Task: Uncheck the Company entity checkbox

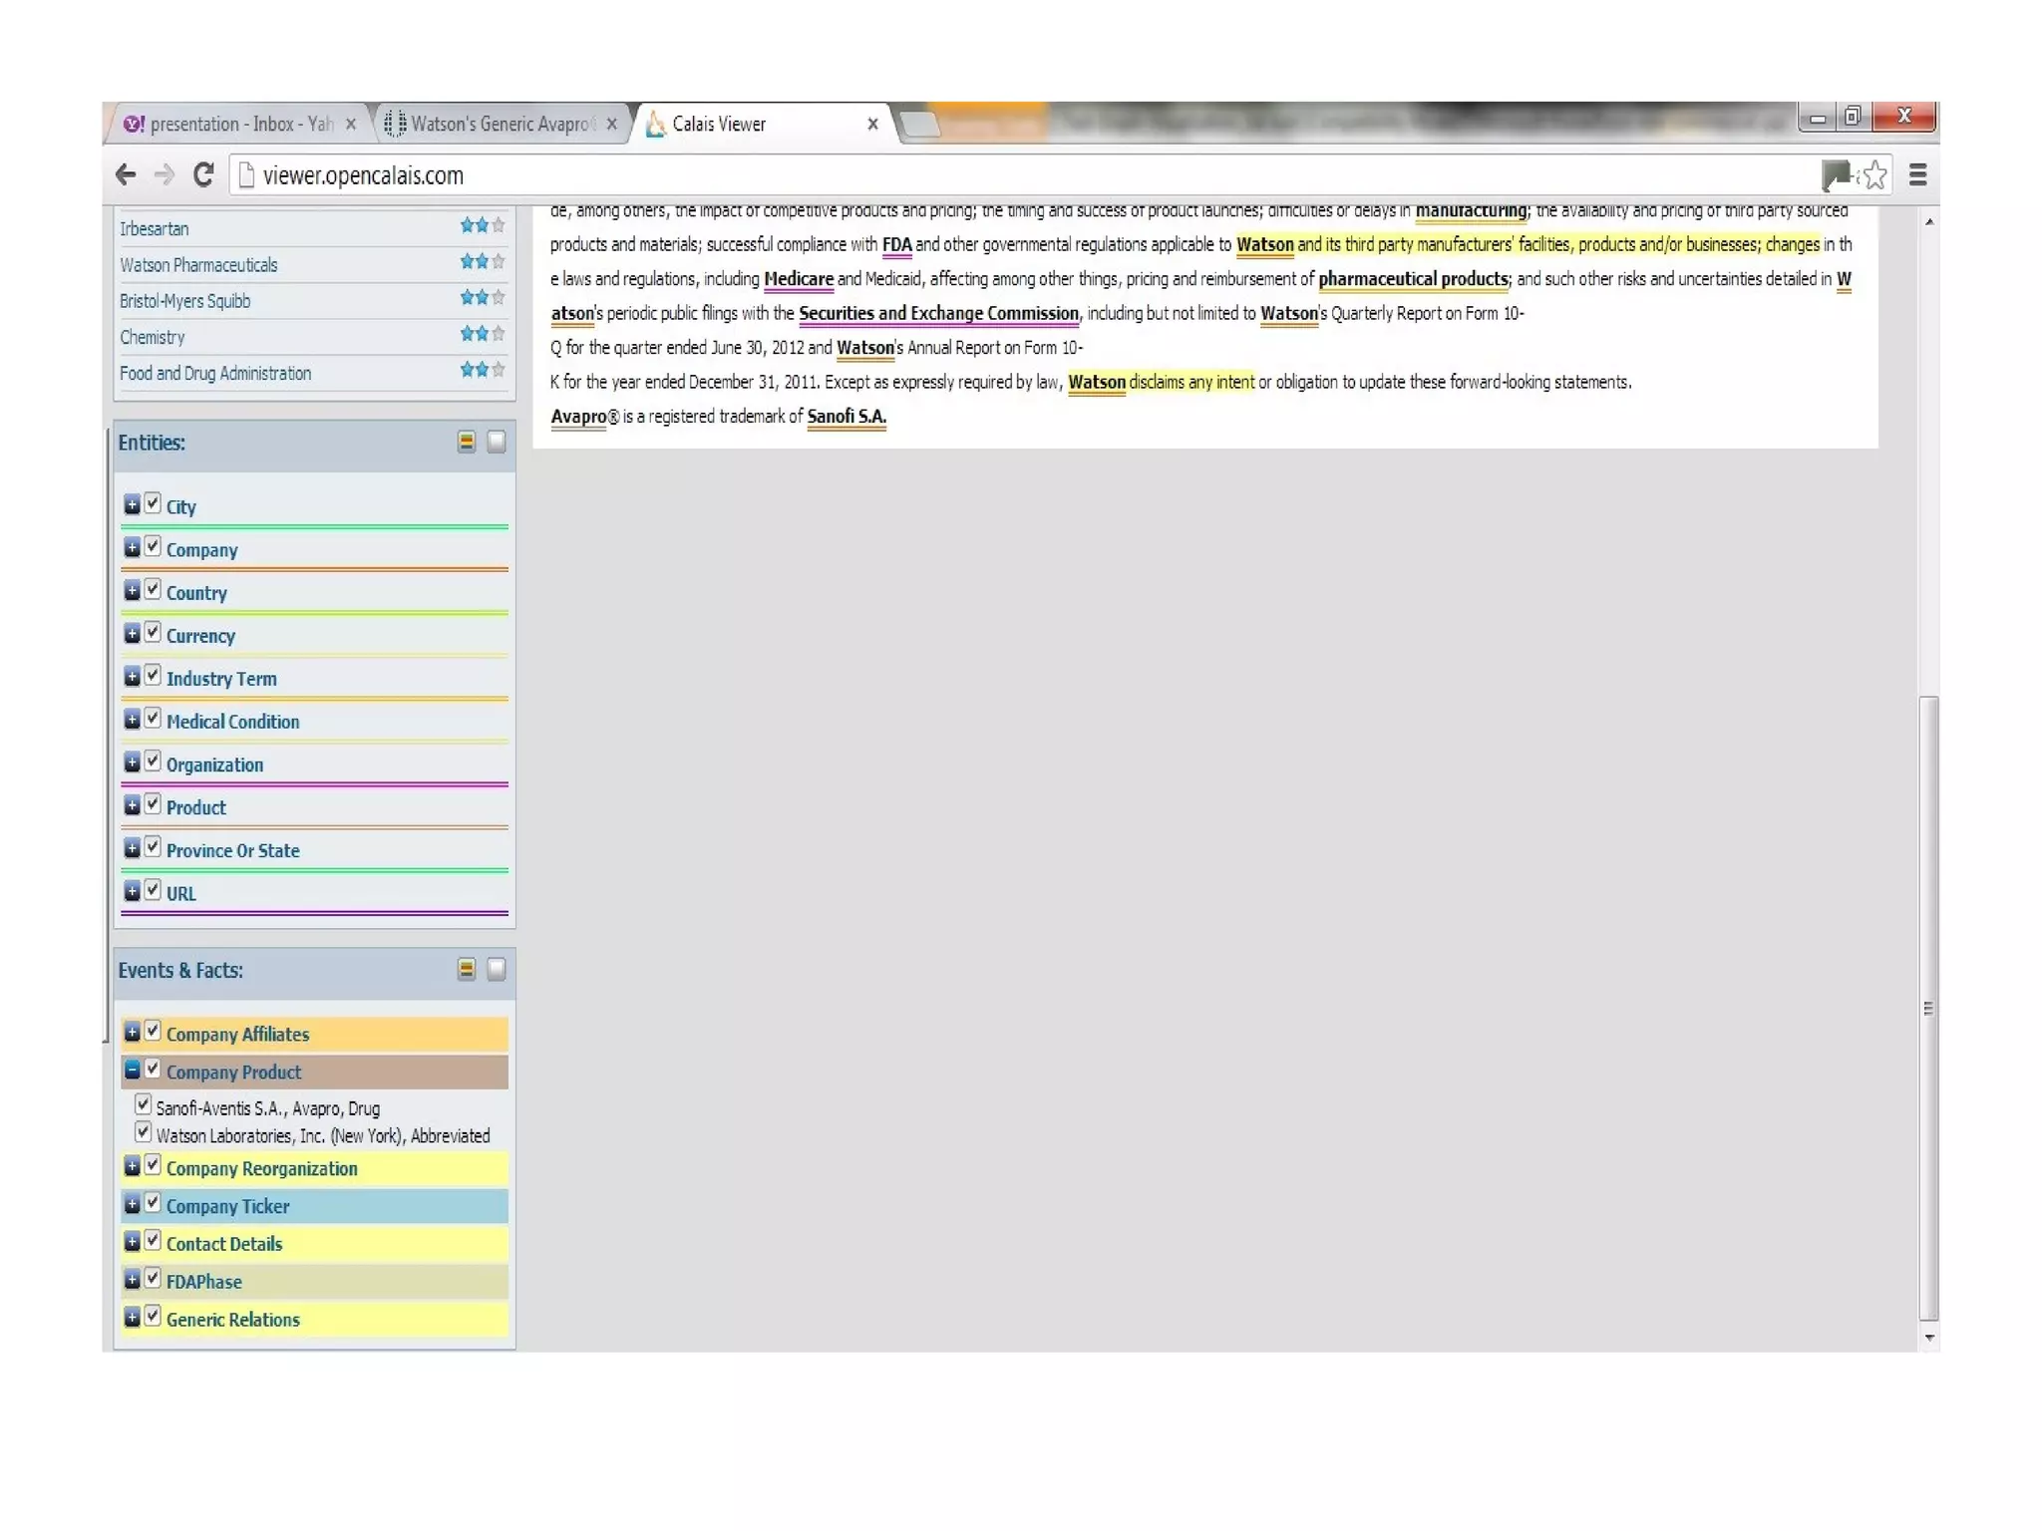Action: point(153,546)
